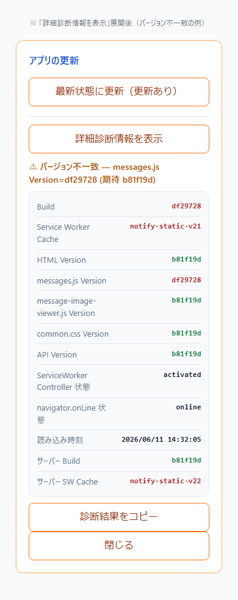Viewport: 238px width, 600px height.
Task: Click the Build value df29728
Action: 186,207
